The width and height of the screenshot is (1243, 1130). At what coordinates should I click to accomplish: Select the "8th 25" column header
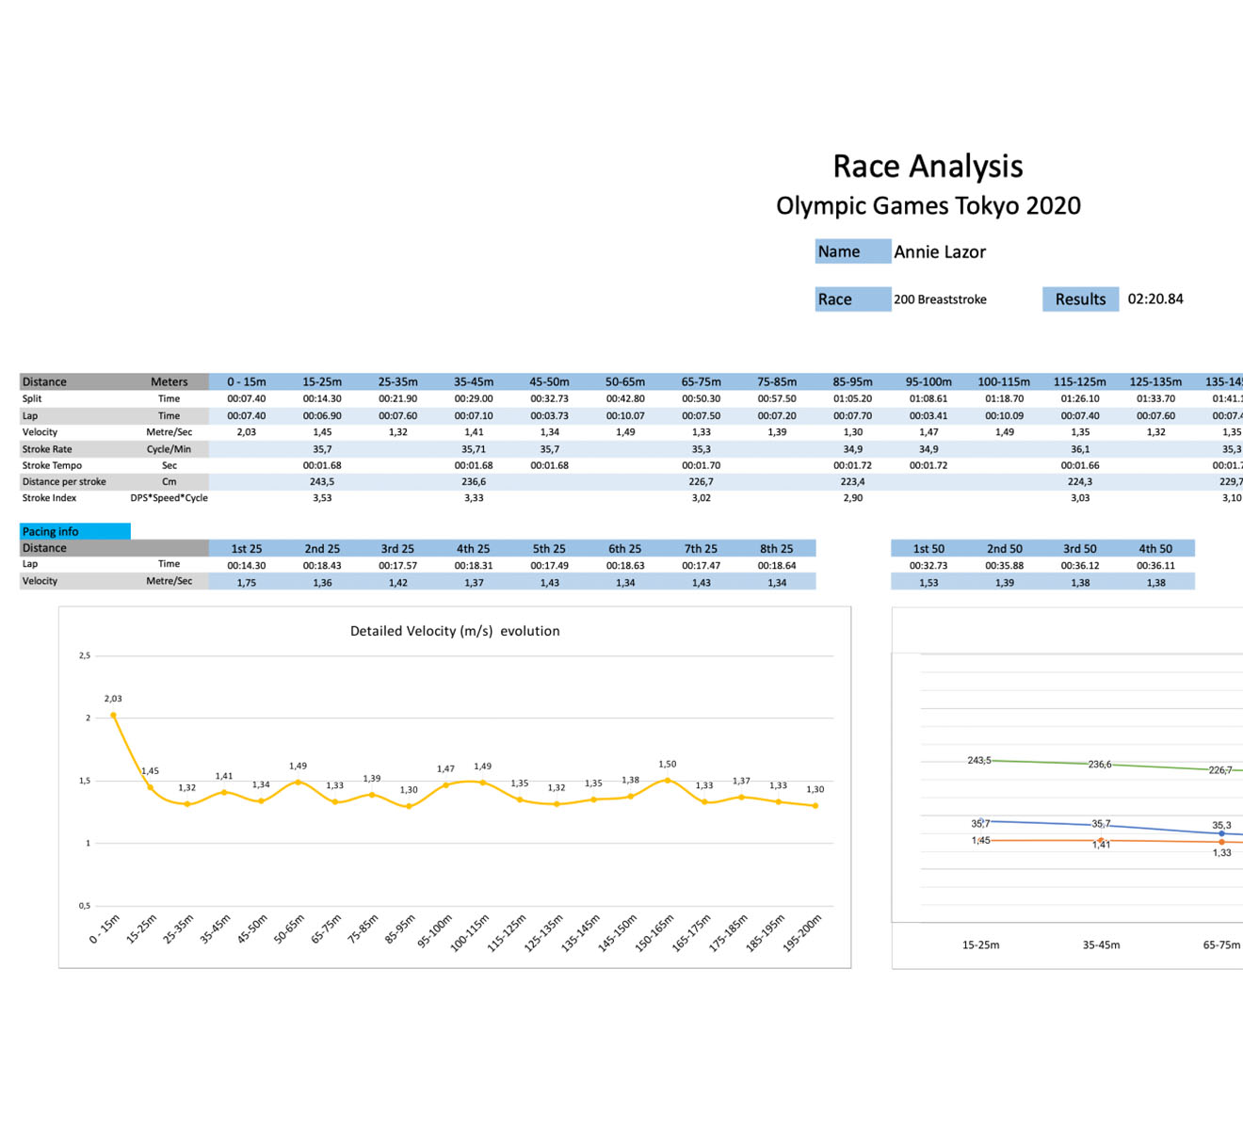tap(777, 549)
